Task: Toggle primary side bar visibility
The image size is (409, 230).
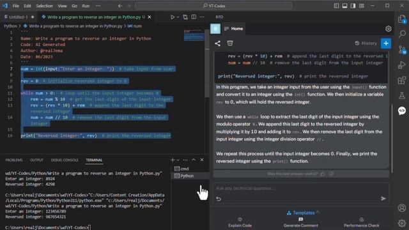Action: click(337, 6)
